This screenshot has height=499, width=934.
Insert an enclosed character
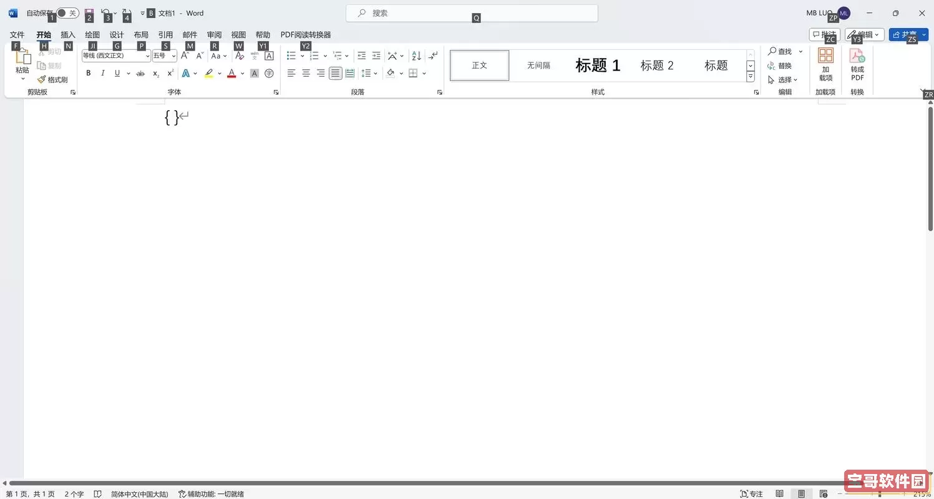pos(269,74)
